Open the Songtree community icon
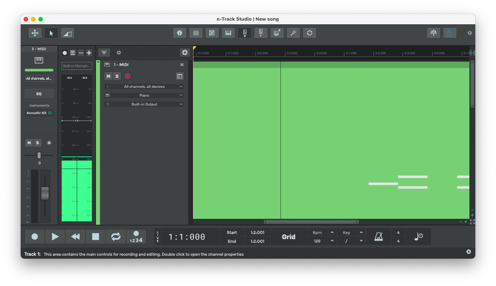Image resolution: width=496 pixels, height=286 pixels. 434,33
